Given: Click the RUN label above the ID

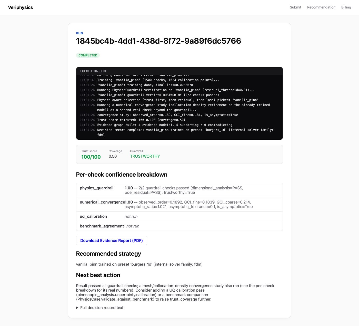Looking at the screenshot, I should 79,33.
